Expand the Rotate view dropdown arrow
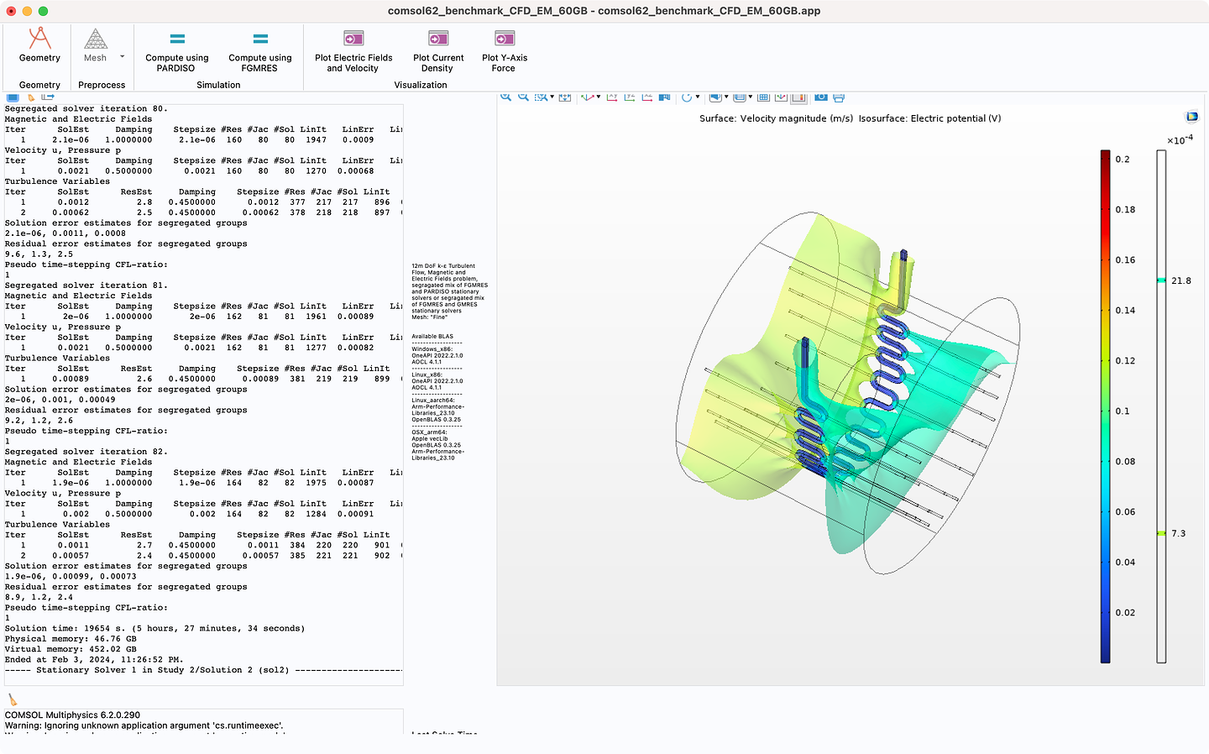The width and height of the screenshot is (1209, 754). (x=697, y=97)
